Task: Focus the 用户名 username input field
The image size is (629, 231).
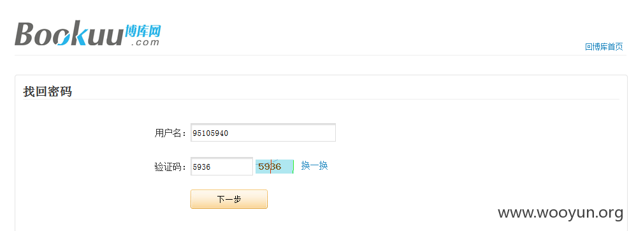Action: click(x=263, y=133)
